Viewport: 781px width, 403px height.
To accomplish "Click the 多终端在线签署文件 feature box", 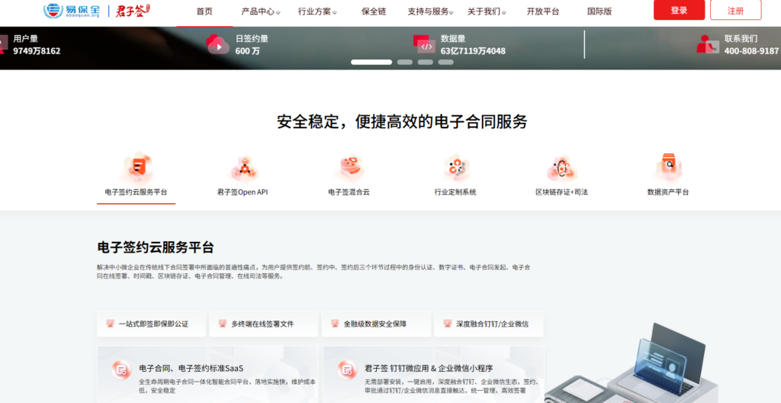I will (263, 324).
